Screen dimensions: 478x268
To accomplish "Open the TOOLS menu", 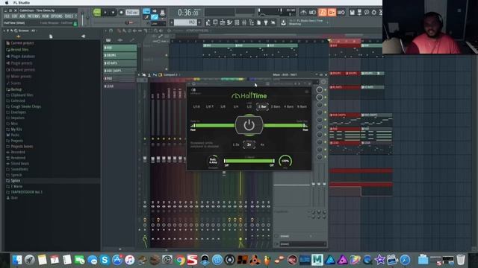I will 69,16.
